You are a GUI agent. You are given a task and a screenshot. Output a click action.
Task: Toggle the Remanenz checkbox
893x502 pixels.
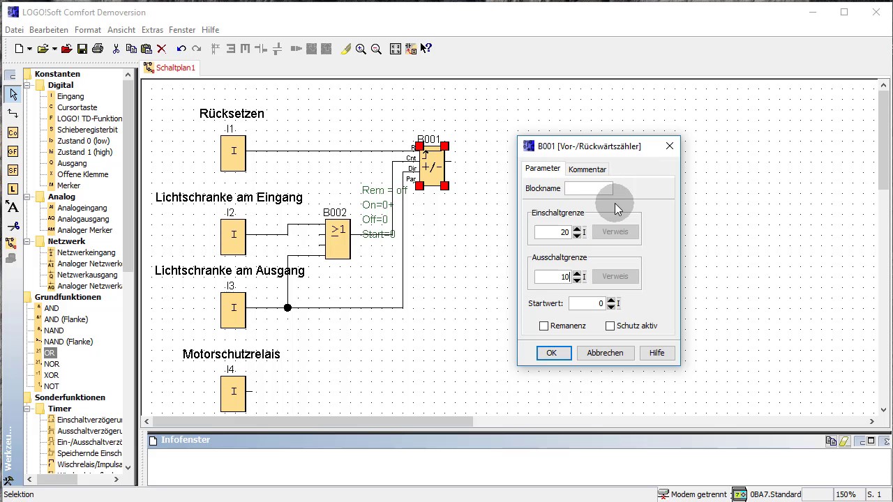pyautogui.click(x=544, y=326)
